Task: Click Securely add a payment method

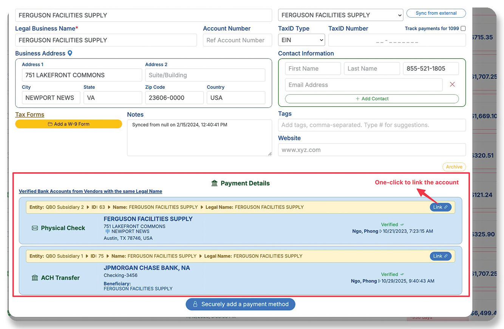Action: pos(240,304)
